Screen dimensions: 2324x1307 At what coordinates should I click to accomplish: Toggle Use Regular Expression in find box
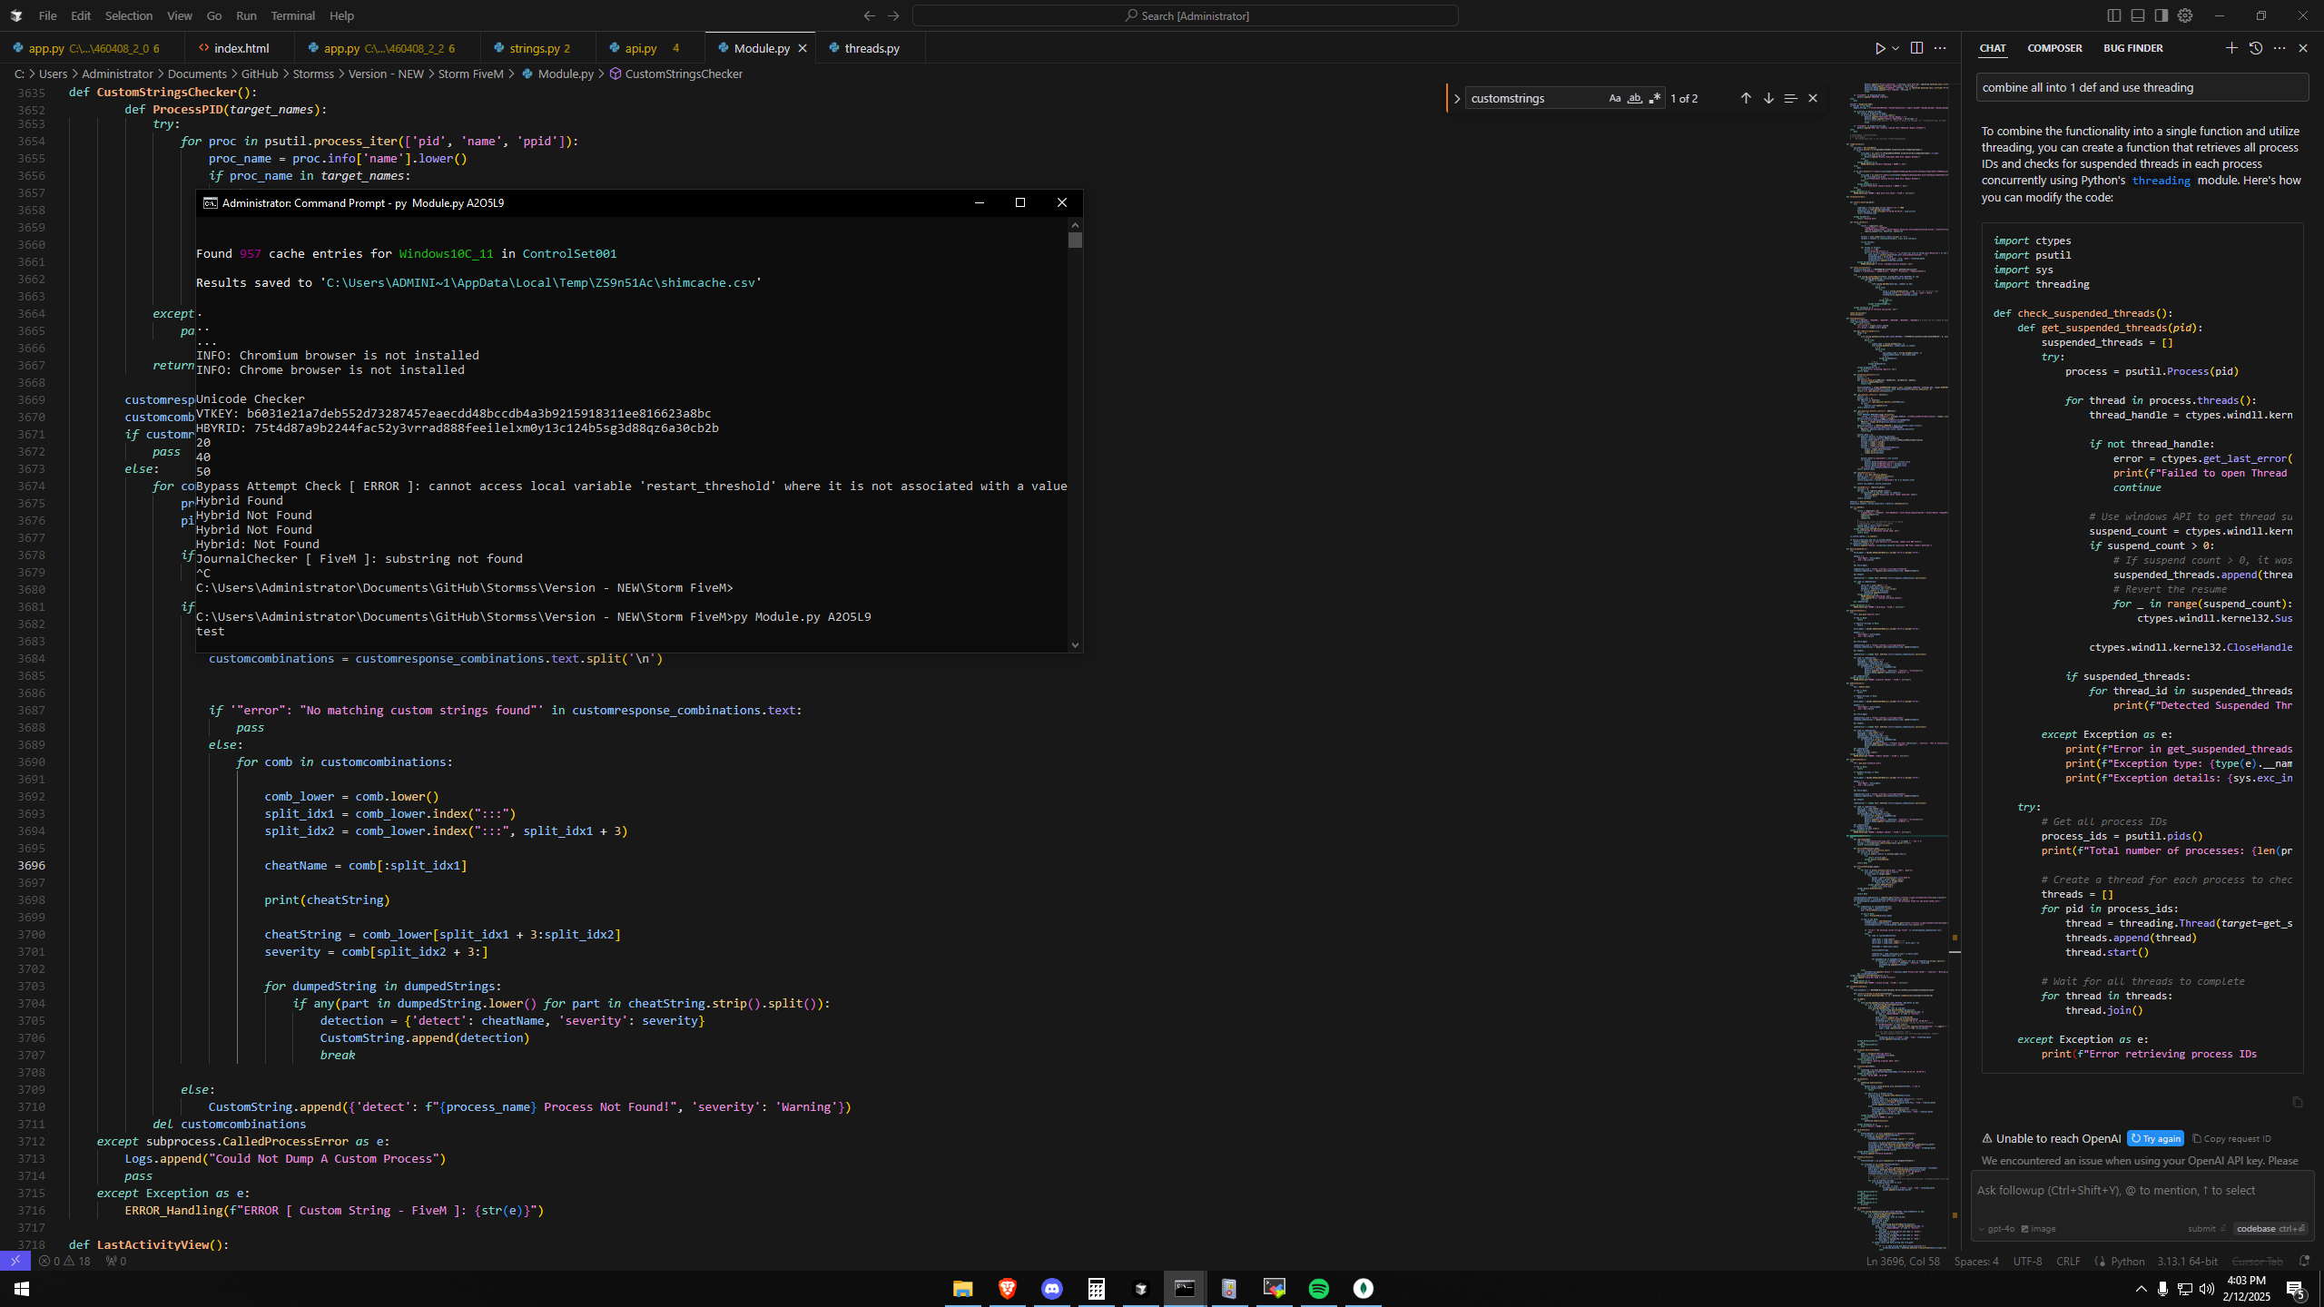(1654, 98)
